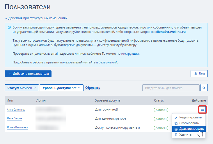Click the Для горничной access level cell
The width and height of the screenshot is (213, 144).
pos(106,109)
